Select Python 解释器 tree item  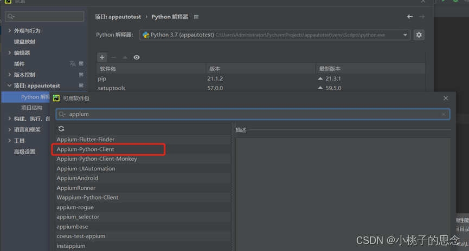point(35,97)
